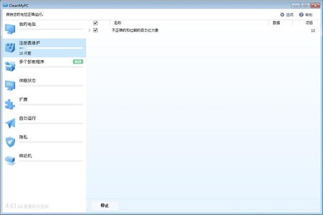
Task: Sort the list by the 名称 column header
Action: tap(118, 23)
